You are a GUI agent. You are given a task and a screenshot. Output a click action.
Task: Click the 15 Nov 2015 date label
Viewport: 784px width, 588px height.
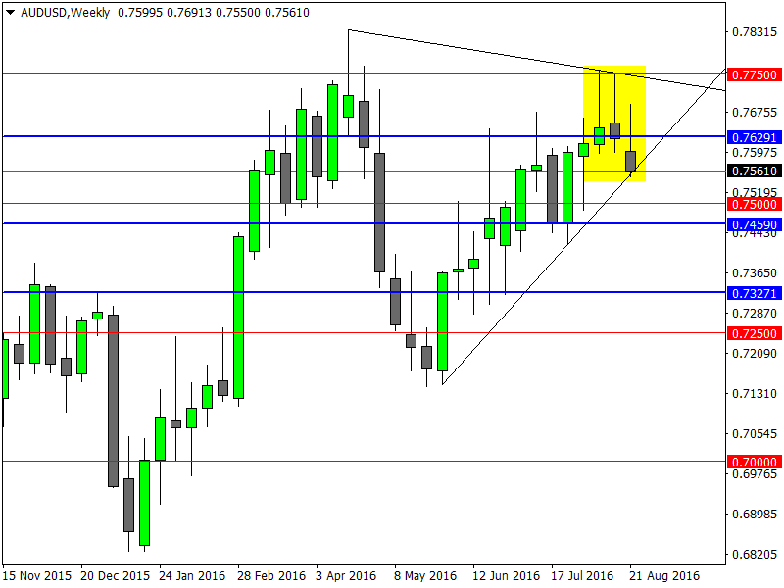(x=37, y=576)
